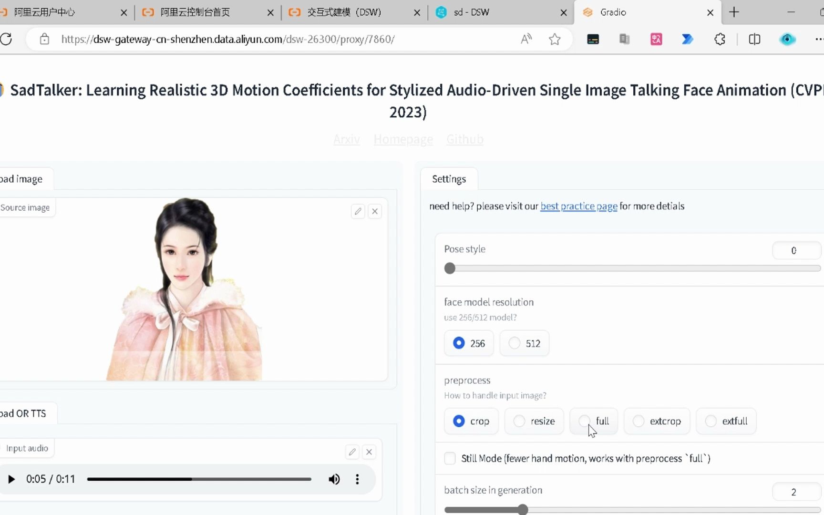Image resolution: width=824 pixels, height=515 pixels.
Task: Select the Upload OR TTS tab
Action: coord(26,413)
